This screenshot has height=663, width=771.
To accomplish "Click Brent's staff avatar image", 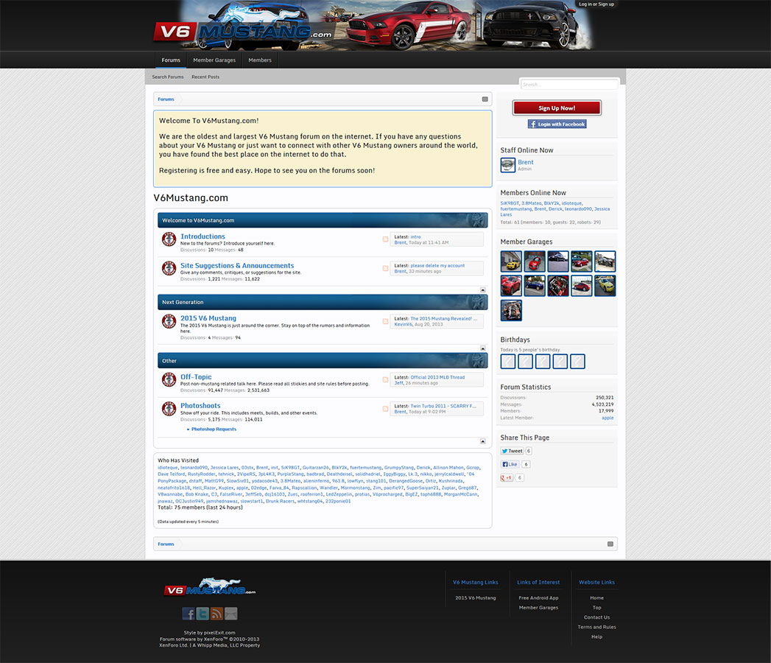I will pyautogui.click(x=508, y=165).
